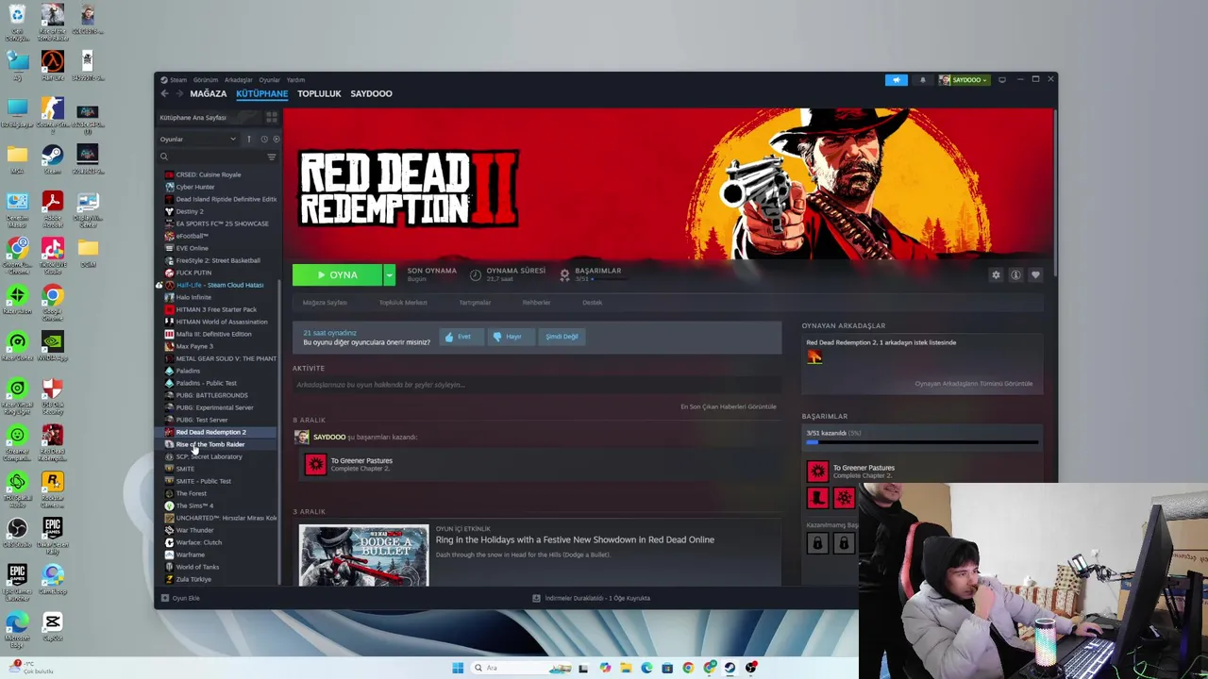
Task: Open the dropdown arrow beside OYNA button
Action: 389,274
